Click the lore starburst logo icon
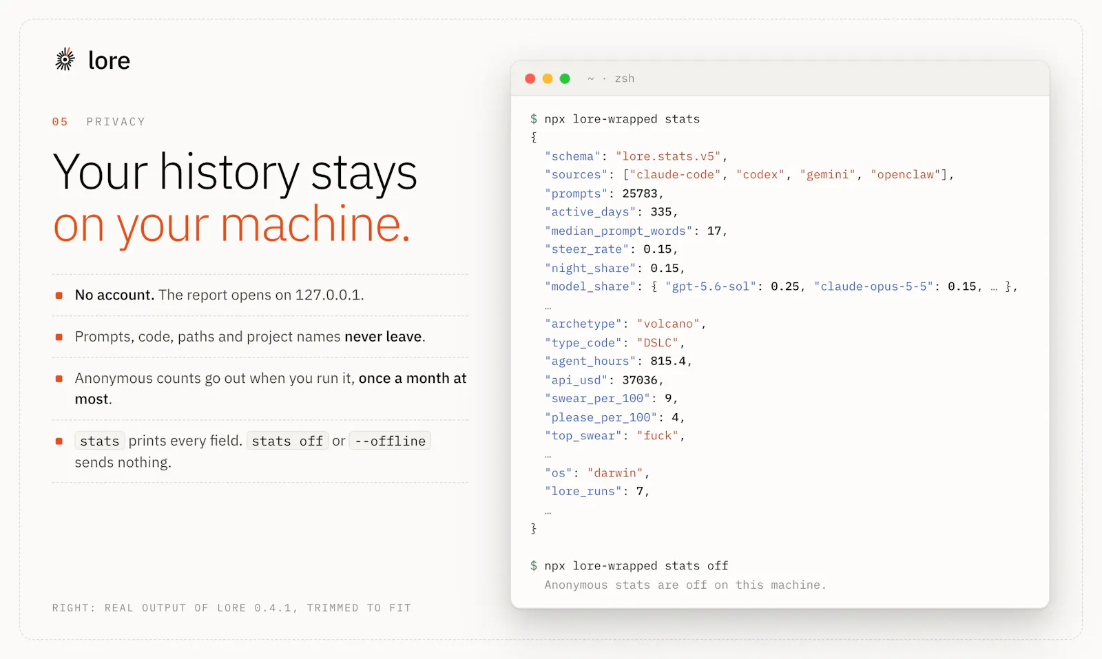The width and height of the screenshot is (1102, 659). 65,60
